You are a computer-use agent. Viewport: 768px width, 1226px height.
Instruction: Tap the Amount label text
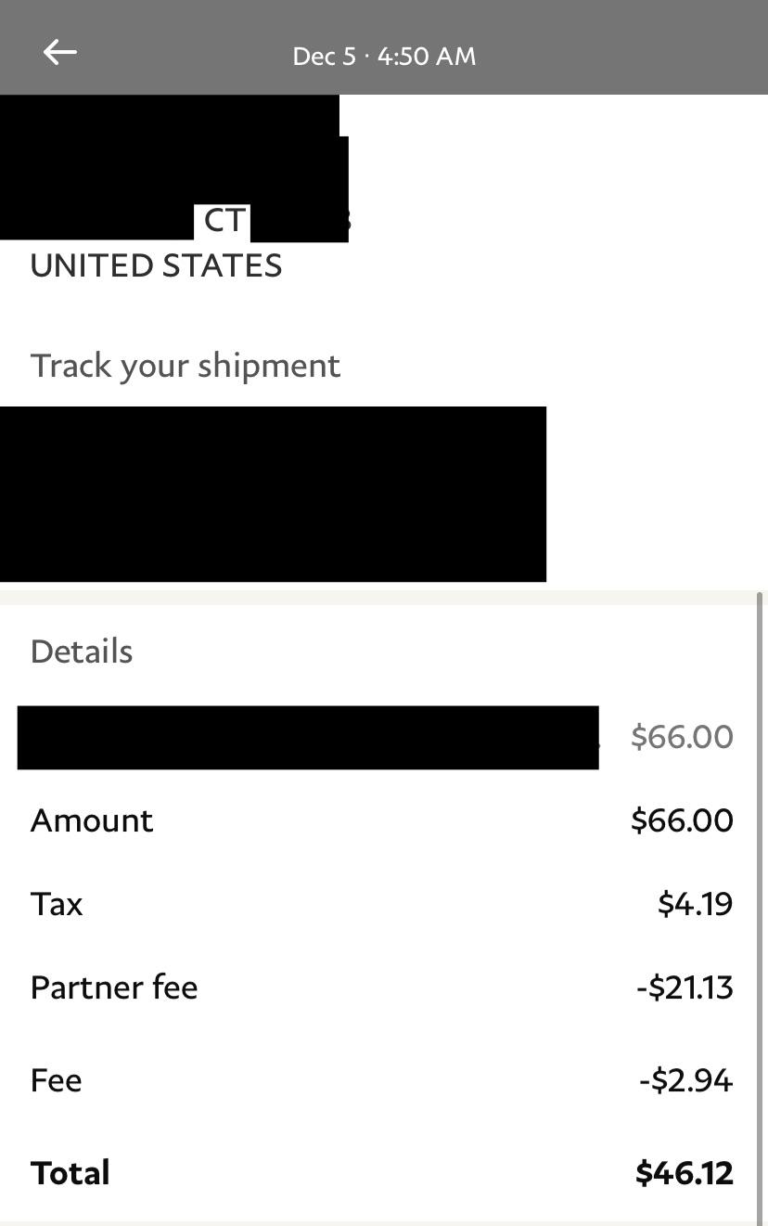click(91, 820)
